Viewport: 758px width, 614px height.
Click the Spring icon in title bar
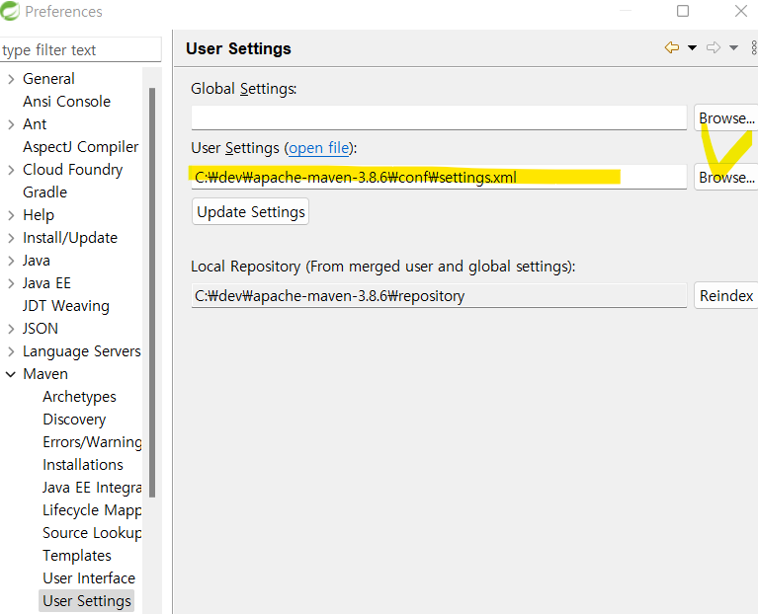click(x=10, y=11)
